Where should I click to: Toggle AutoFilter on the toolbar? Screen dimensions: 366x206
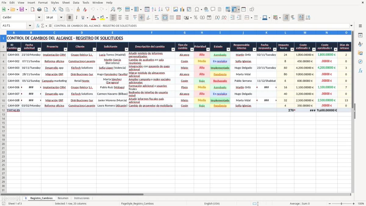167,9
